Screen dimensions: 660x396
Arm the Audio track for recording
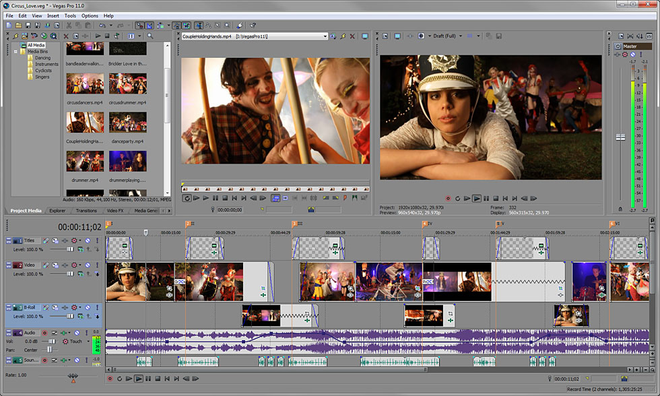point(44,332)
